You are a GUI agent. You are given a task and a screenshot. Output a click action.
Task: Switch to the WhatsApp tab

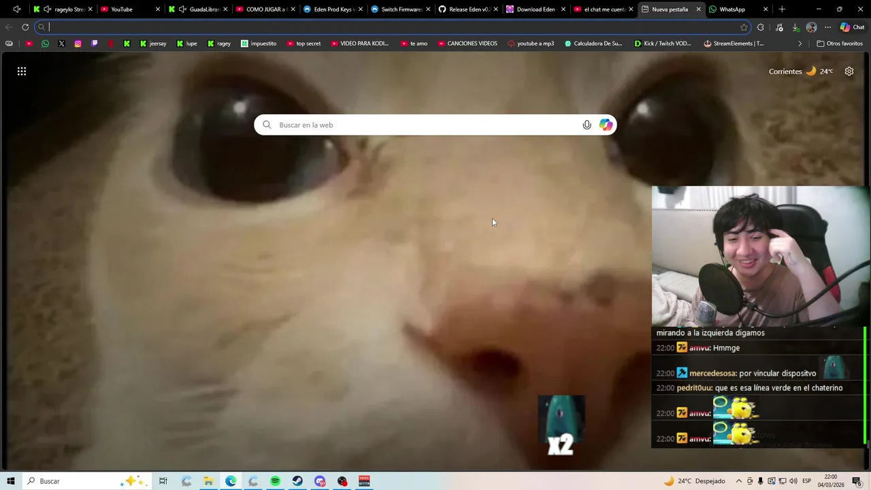[738, 10]
